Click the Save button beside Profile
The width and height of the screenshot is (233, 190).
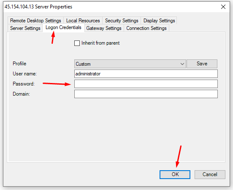click(x=202, y=64)
